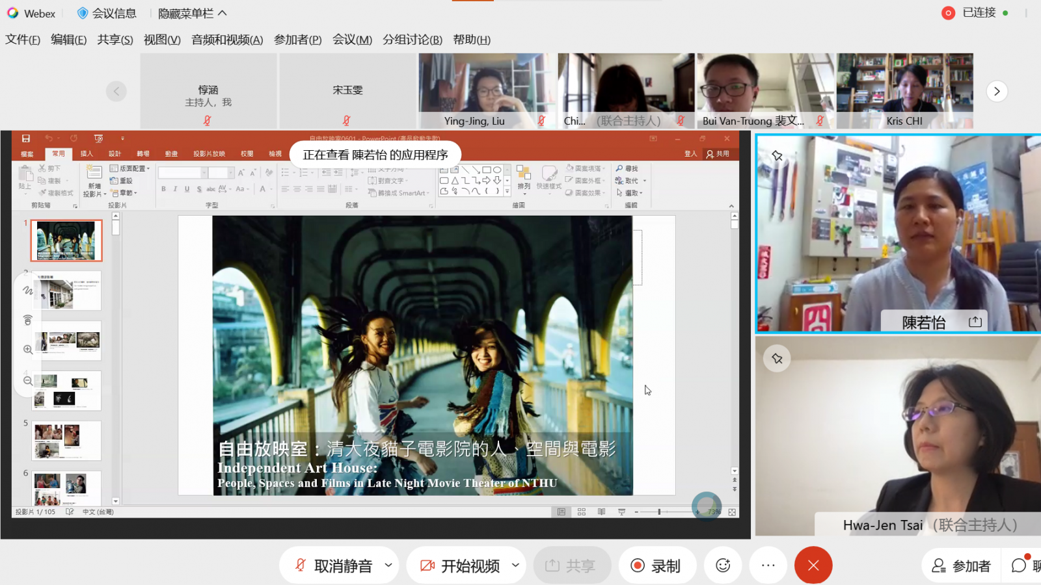Click the zoom out magnifier icon
1041x585 pixels.
[x=28, y=381]
